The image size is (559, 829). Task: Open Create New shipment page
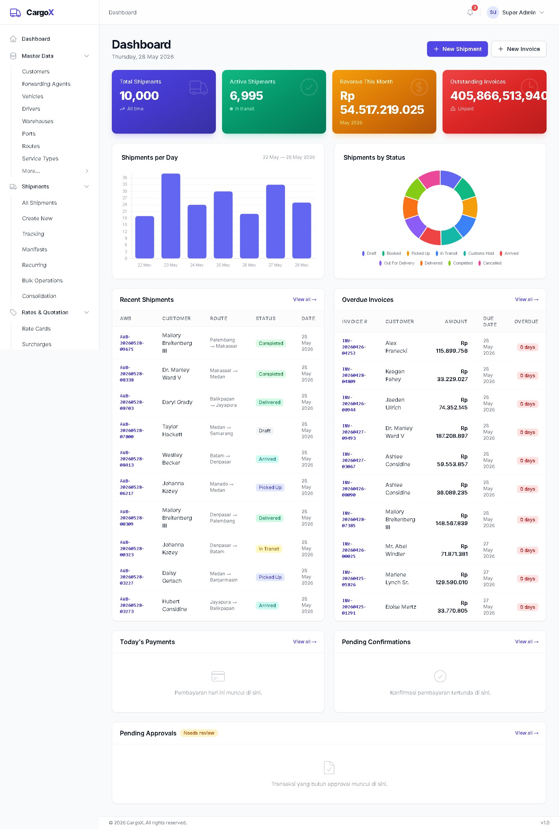[x=37, y=218]
